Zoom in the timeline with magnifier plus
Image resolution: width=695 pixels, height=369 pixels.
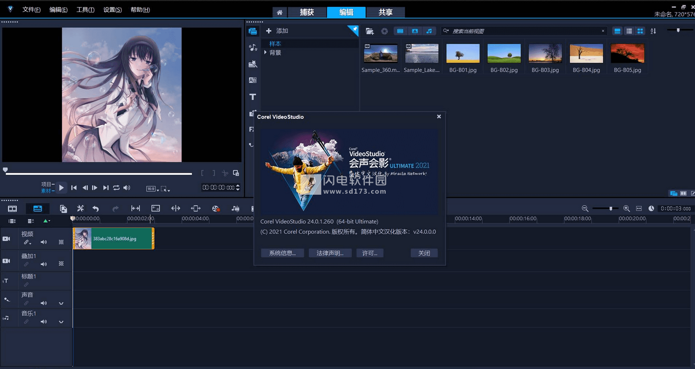(x=626, y=208)
